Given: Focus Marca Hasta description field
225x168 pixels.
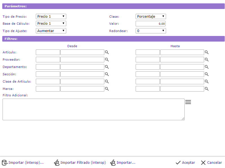Looking at the screenshot, I should [182, 89].
